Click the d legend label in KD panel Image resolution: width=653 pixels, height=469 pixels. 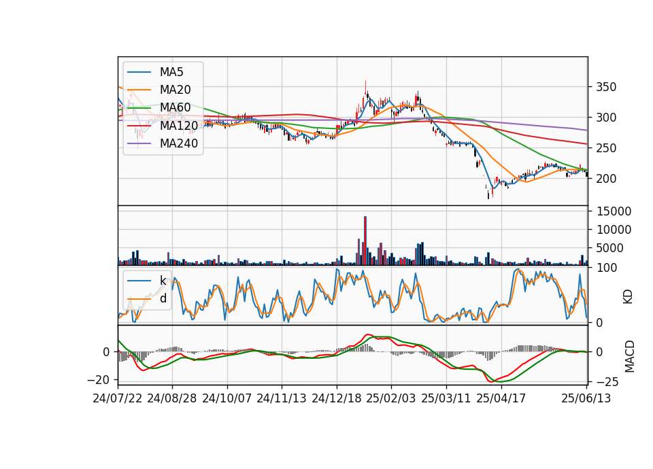pos(163,298)
